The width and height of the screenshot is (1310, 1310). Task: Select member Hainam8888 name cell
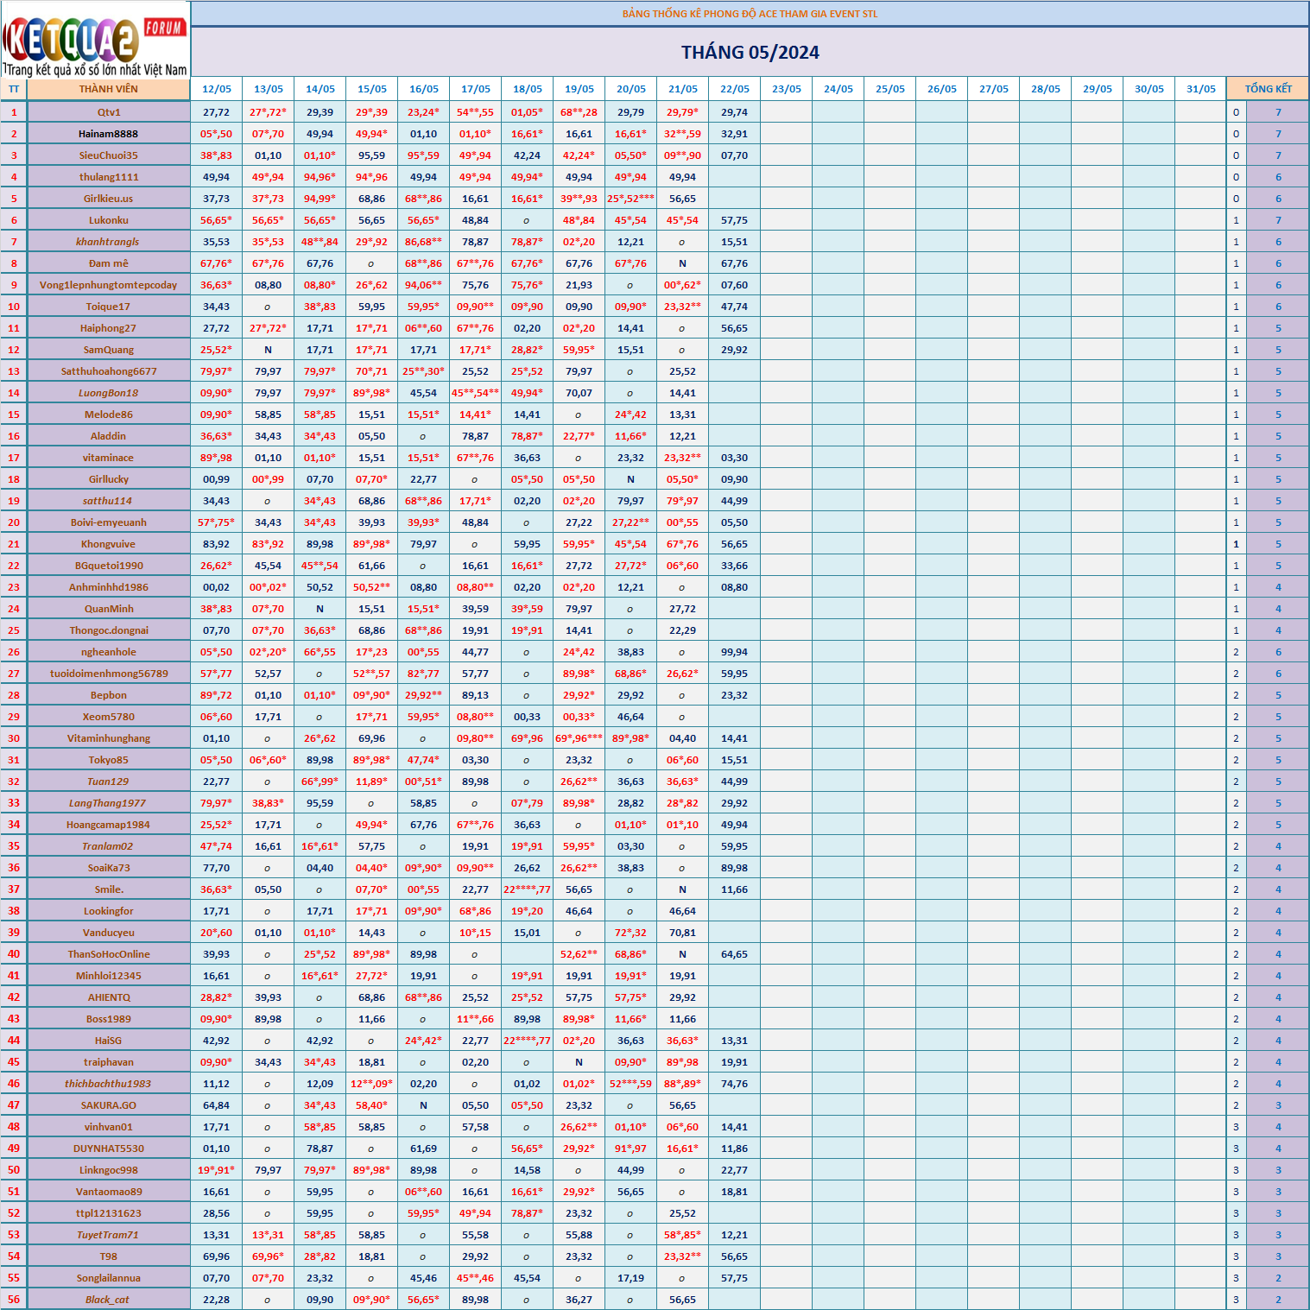109,134
